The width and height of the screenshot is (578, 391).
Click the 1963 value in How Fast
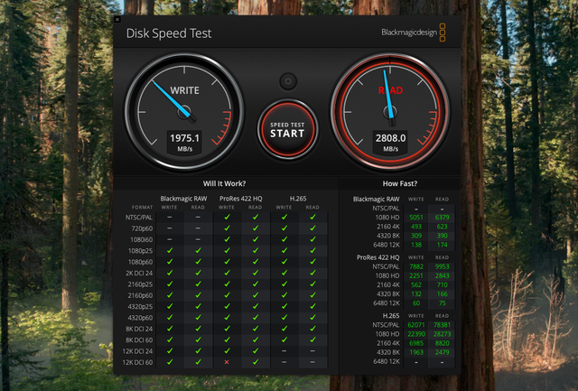click(416, 352)
